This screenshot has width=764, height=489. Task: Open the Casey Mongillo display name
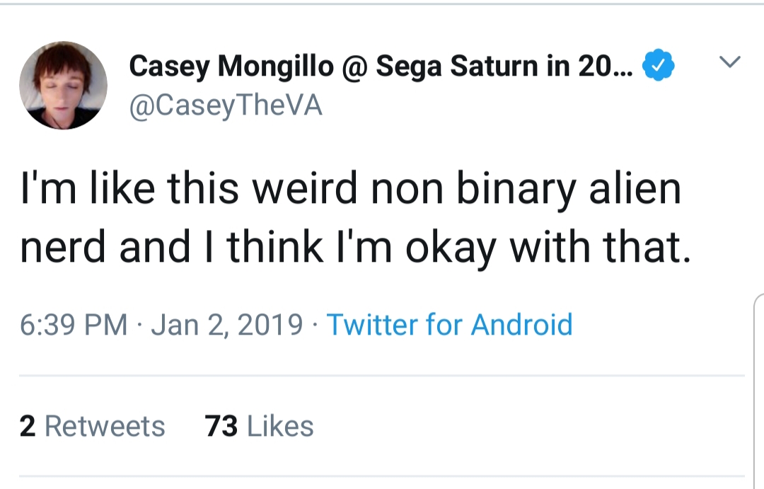(x=231, y=66)
